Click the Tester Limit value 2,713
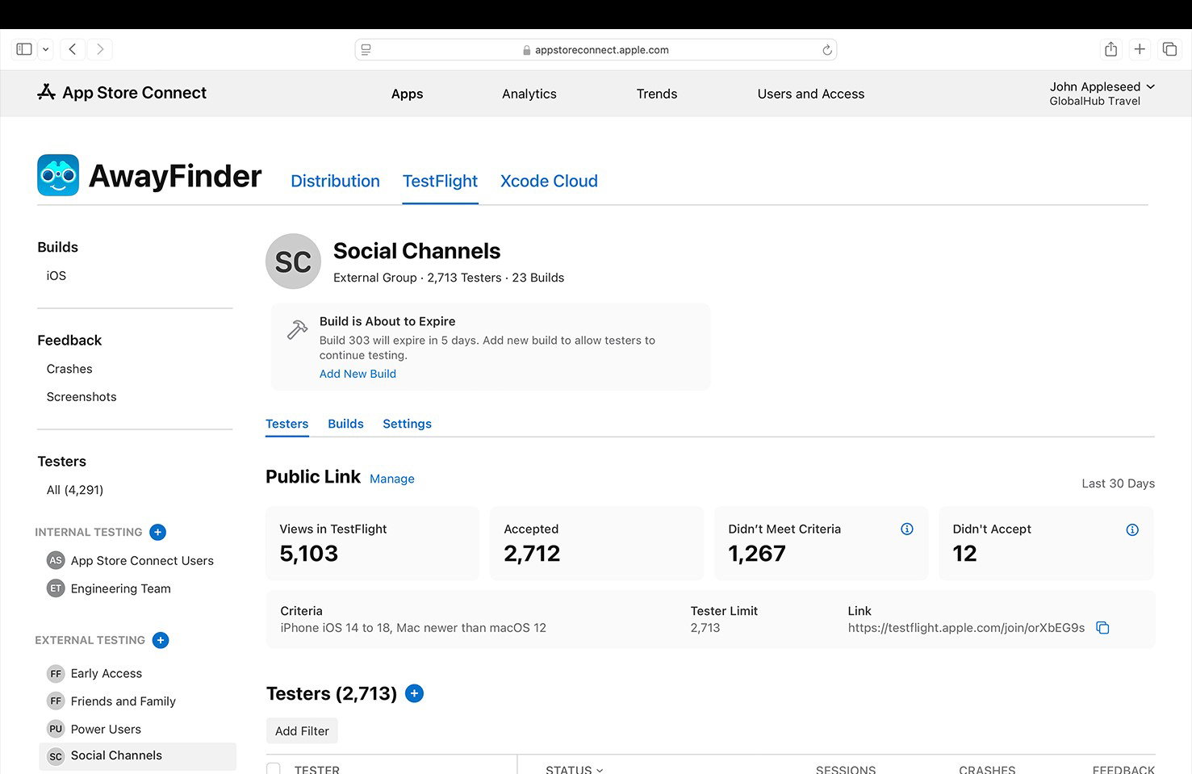1192x774 pixels. (705, 628)
